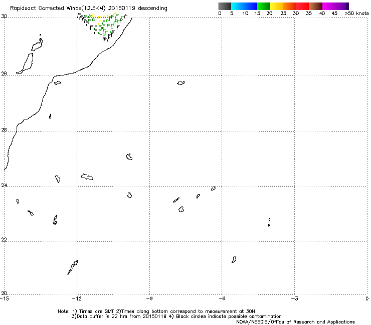Click the 'Rapidscat Corrected Winds(12.5KM)' title text
The image size is (371, 325).
click(x=58, y=8)
